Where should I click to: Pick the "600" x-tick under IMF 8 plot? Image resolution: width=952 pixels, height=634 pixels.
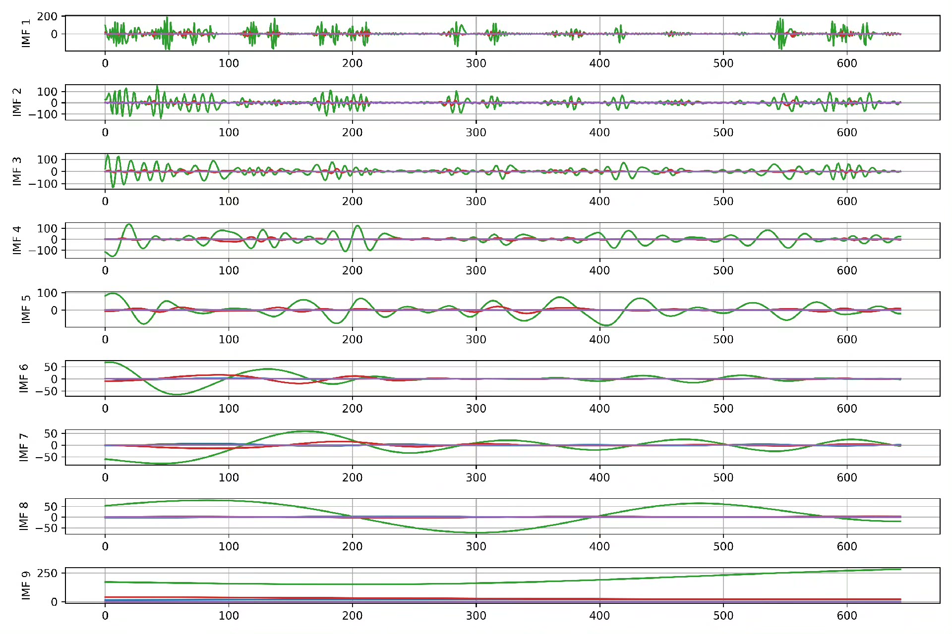click(847, 546)
